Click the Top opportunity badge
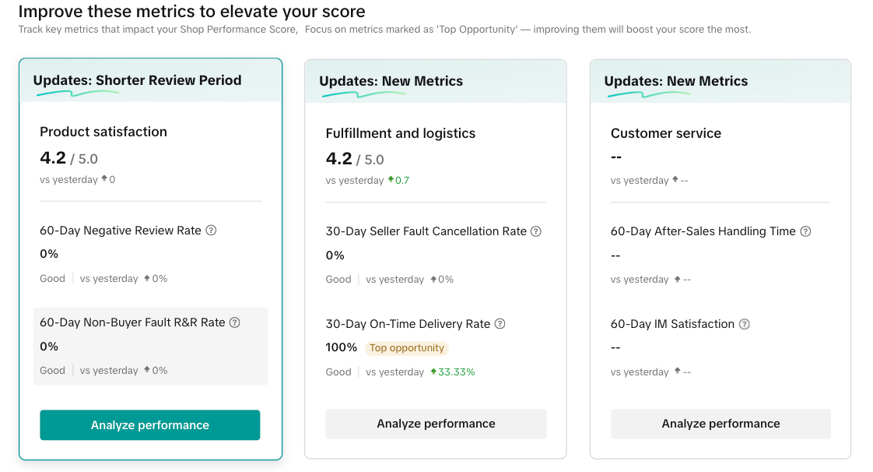This screenshot has height=472, width=873. (407, 348)
